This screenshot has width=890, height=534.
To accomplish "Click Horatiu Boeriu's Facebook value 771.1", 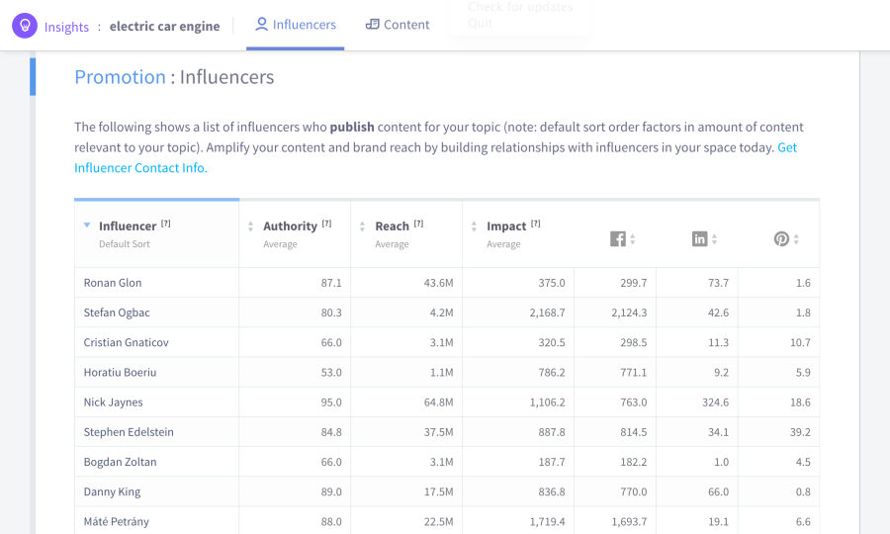I will click(634, 372).
